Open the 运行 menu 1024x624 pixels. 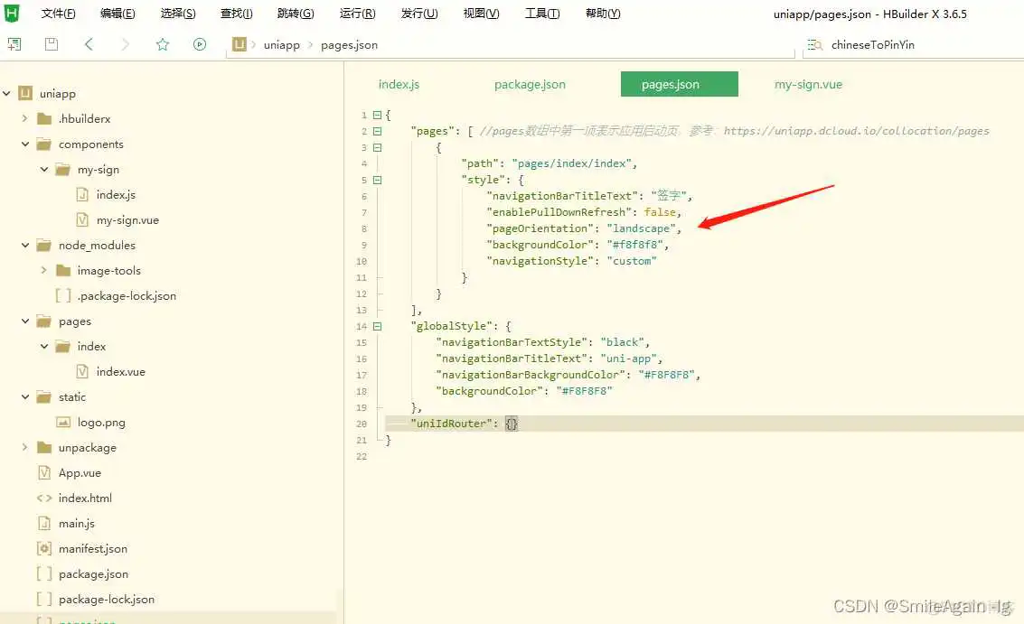click(x=356, y=14)
